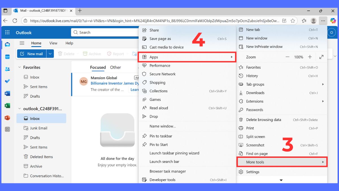Open the browser profile avatar
Screen dimensions: 339x191
(313, 21)
